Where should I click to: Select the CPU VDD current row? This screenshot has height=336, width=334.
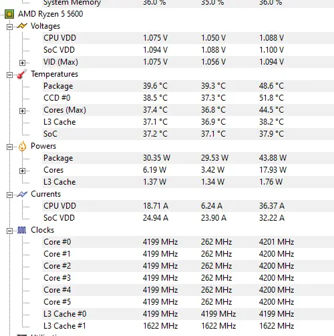(188, 206)
